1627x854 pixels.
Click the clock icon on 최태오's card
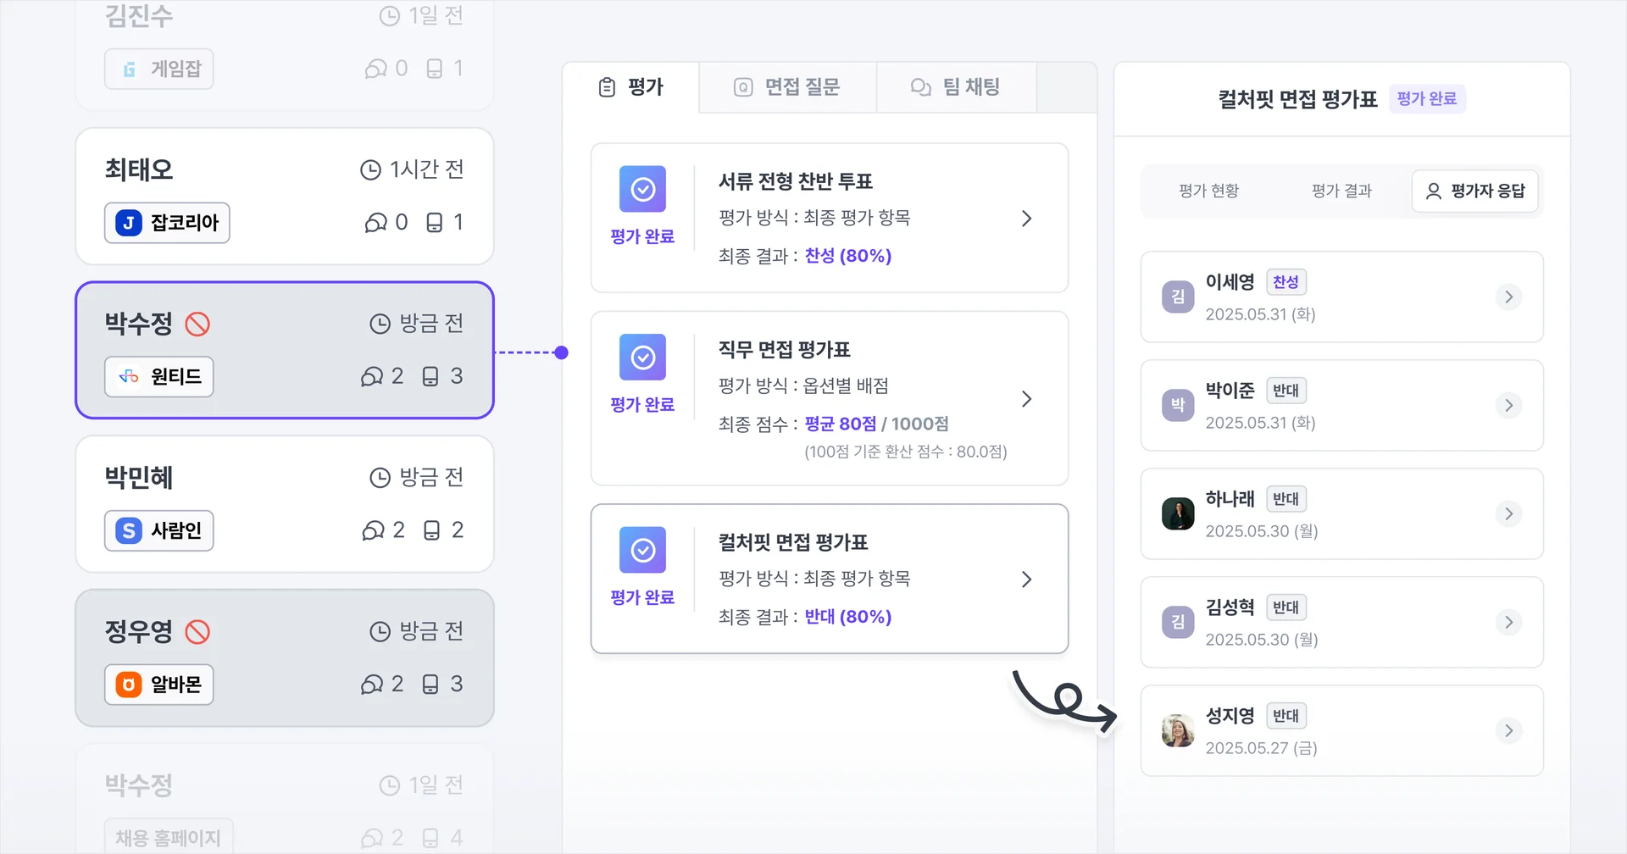(x=370, y=169)
